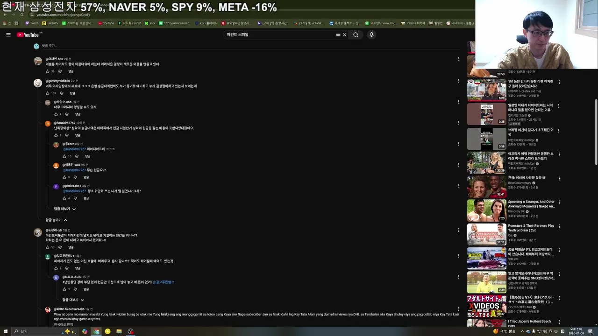Clear the search box with X
598x336 pixels.
click(x=345, y=35)
